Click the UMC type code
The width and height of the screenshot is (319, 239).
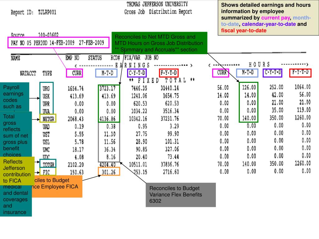coord(46,150)
